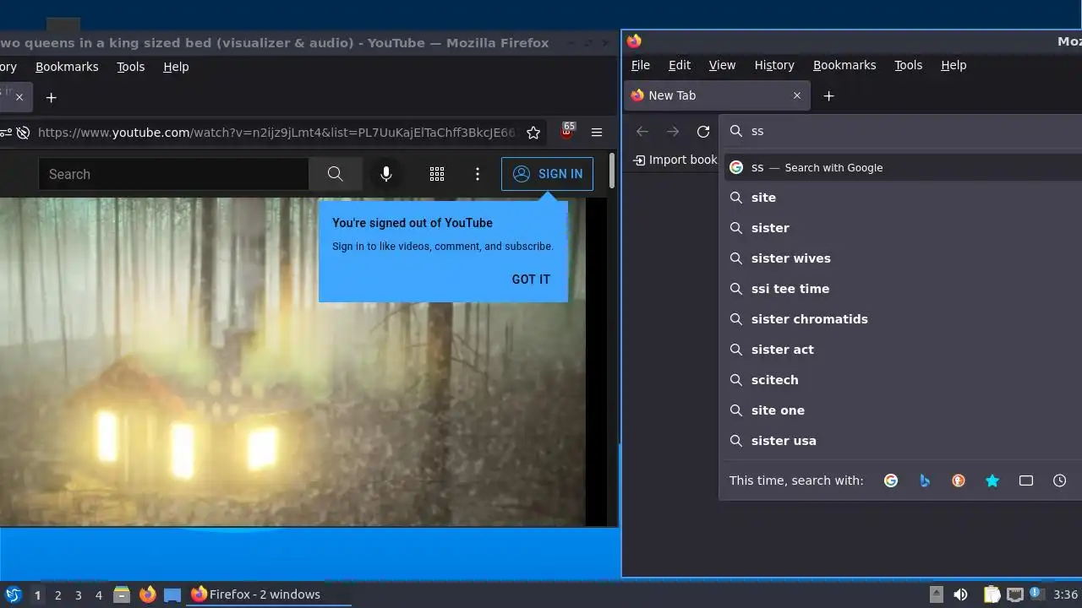Select 'sister chromatids' search suggestion
The image size is (1082, 608).
pos(903,319)
